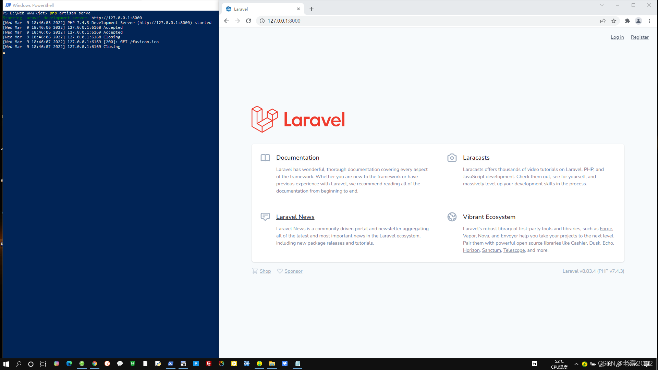The image size is (658, 370).
Task: Open Microsoft Edge from the taskbar
Action: 69,363
